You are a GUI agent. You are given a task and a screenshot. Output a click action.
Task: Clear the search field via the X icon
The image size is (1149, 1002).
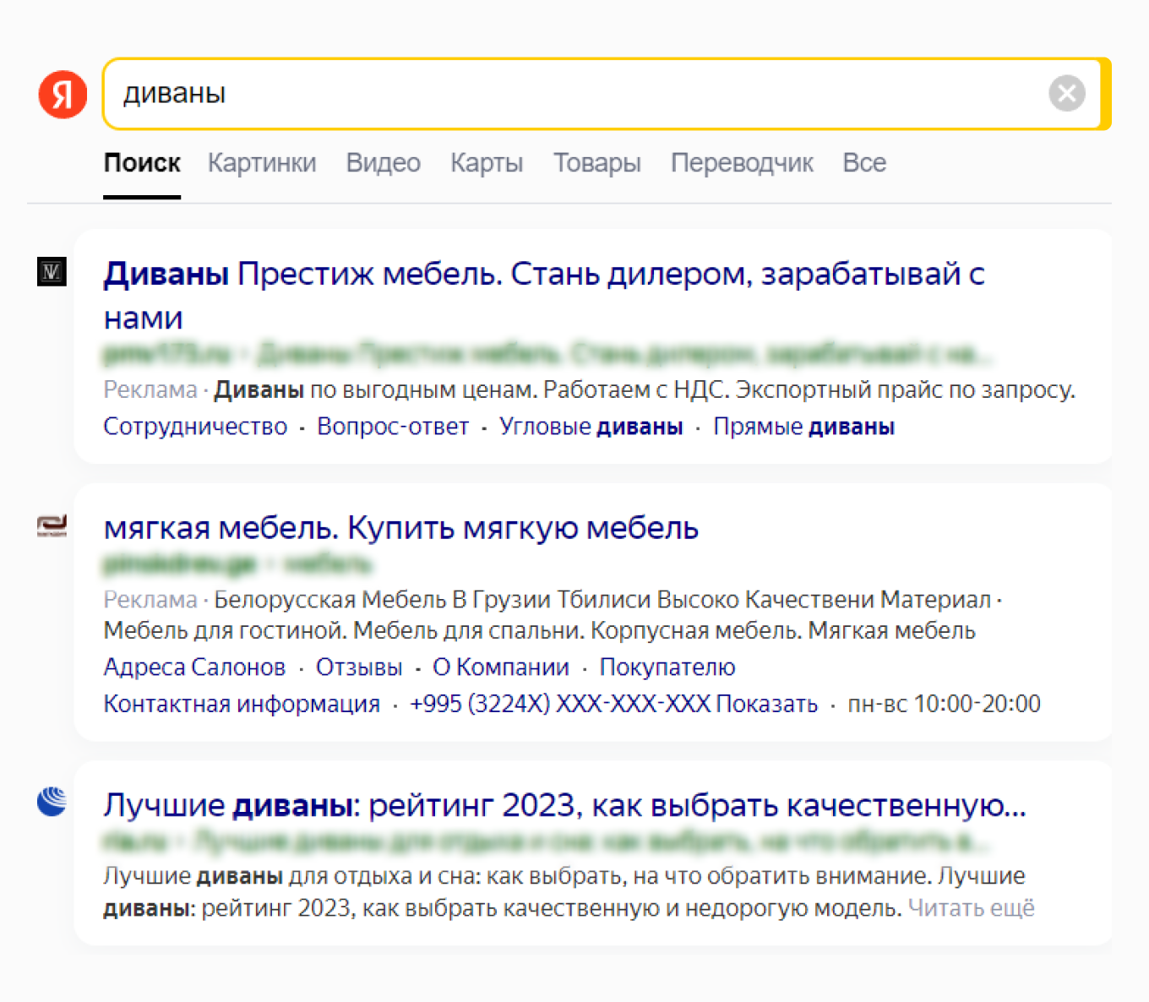(1066, 94)
